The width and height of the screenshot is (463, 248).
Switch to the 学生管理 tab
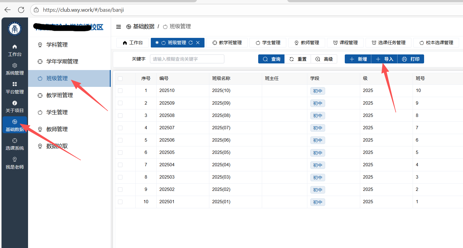pos(268,43)
